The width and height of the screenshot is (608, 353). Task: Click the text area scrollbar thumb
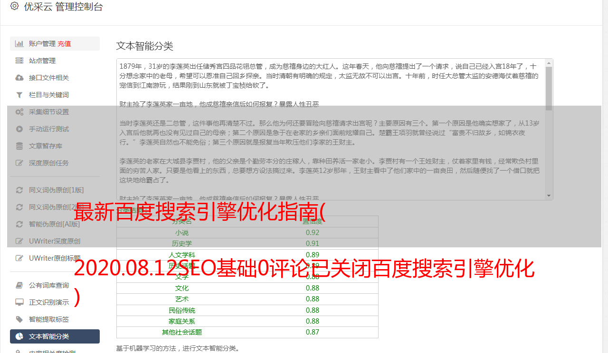point(549,88)
